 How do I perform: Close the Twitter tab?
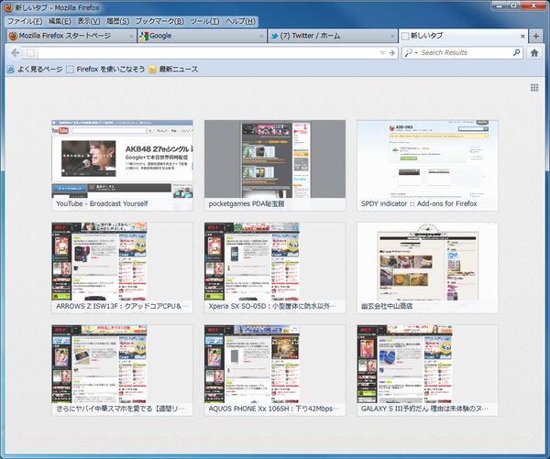tap(392, 36)
